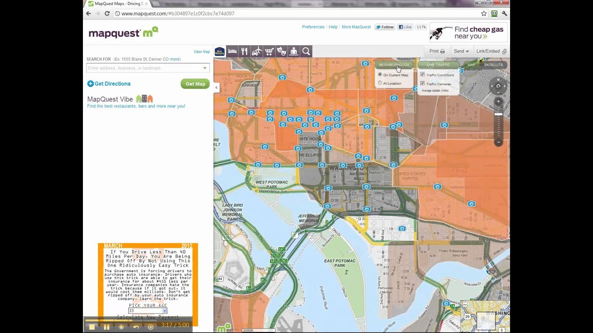Zoom out with the minus button
Image resolution: width=593 pixels, height=333 pixels.
tap(498, 142)
